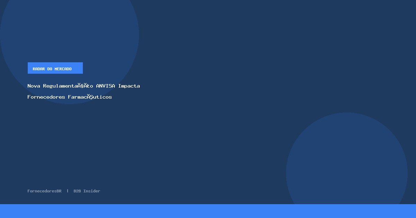Click B2B in the footer text
This screenshot has height=218, width=416.
77,191
